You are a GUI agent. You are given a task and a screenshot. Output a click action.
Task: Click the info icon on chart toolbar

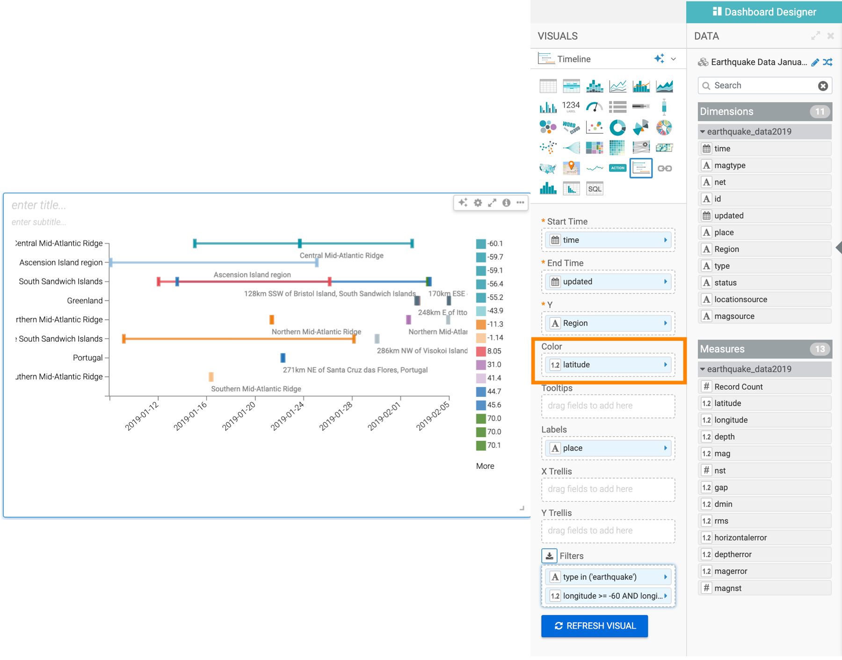click(x=506, y=202)
